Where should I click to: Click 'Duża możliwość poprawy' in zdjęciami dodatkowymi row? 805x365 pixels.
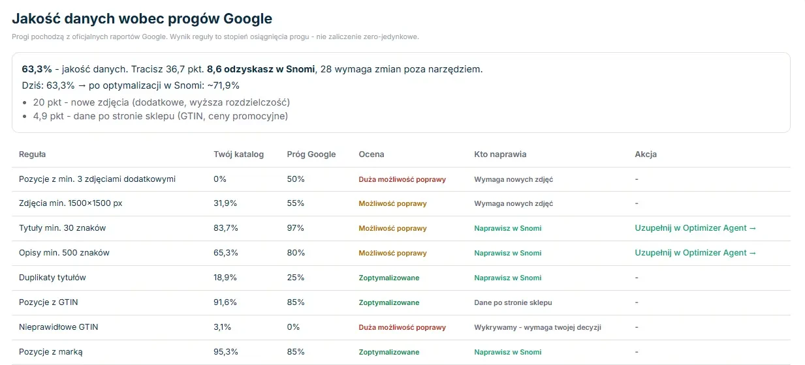pos(402,179)
